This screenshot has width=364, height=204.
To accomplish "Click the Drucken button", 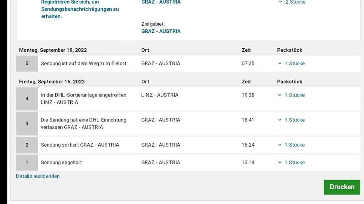I will point(342,187).
